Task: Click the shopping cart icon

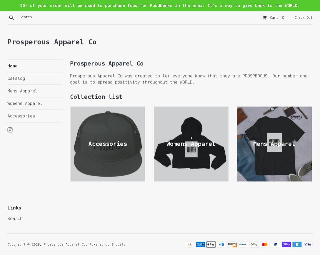Action: pos(264,18)
